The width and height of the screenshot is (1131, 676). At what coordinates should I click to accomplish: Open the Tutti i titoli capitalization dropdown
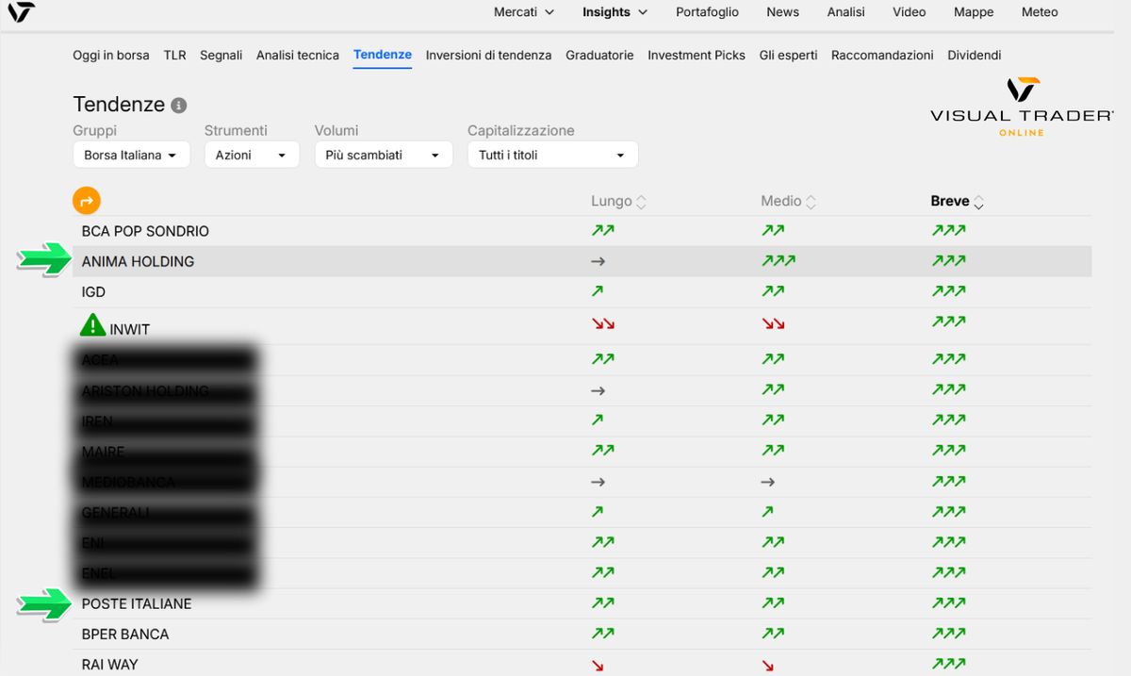tap(552, 154)
